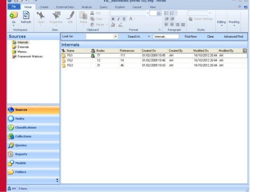Show the Reports section
The height and width of the screenshot is (192, 256).
[x=21, y=154]
